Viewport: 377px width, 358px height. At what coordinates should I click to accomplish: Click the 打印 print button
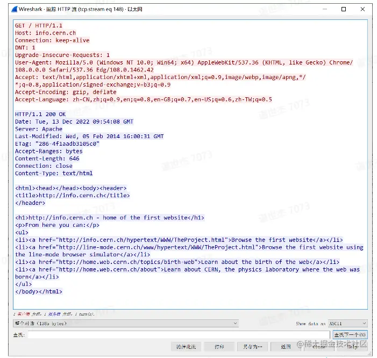click(x=219, y=347)
